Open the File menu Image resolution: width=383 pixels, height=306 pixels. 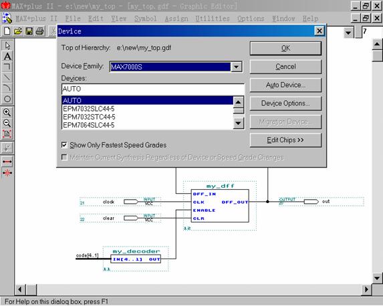click(73, 19)
